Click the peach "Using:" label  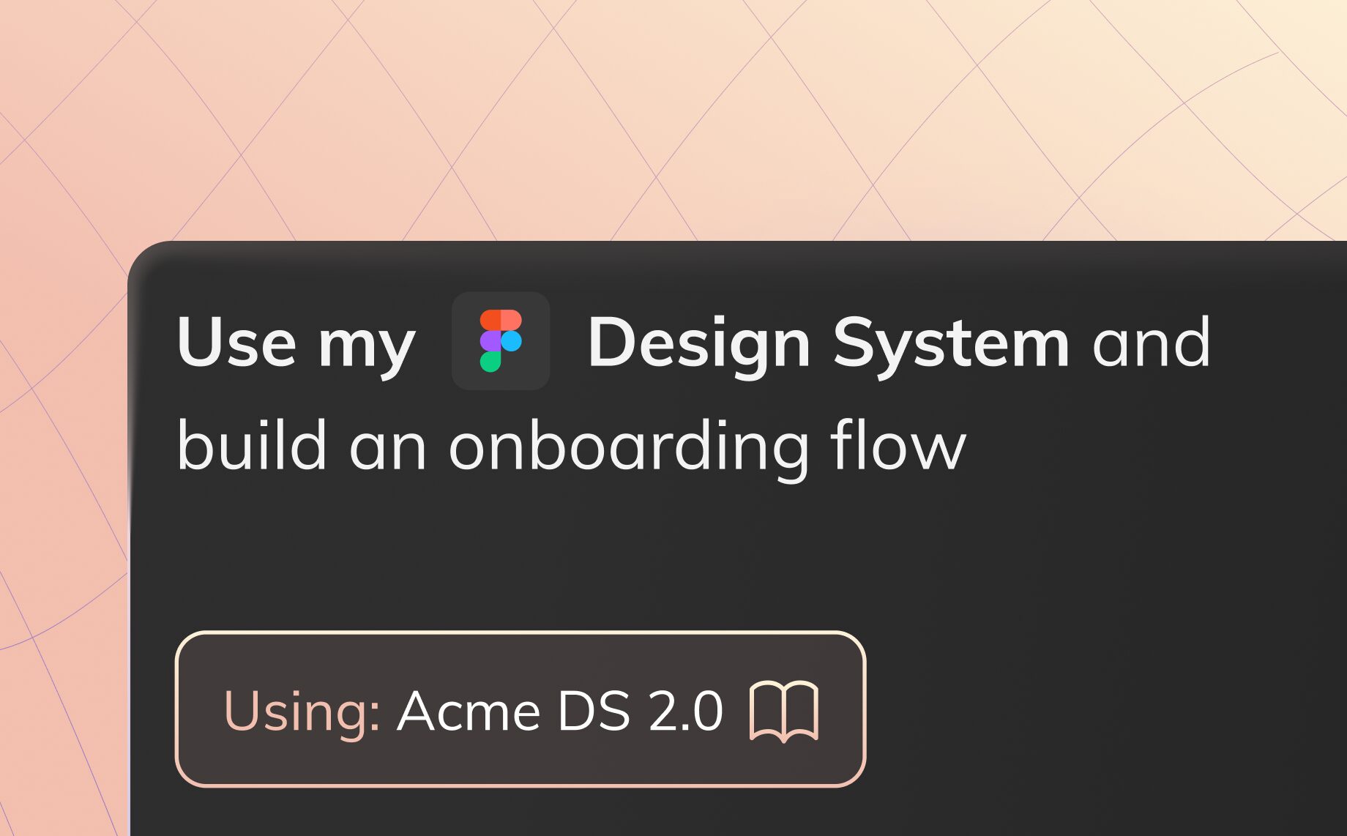[x=302, y=711]
